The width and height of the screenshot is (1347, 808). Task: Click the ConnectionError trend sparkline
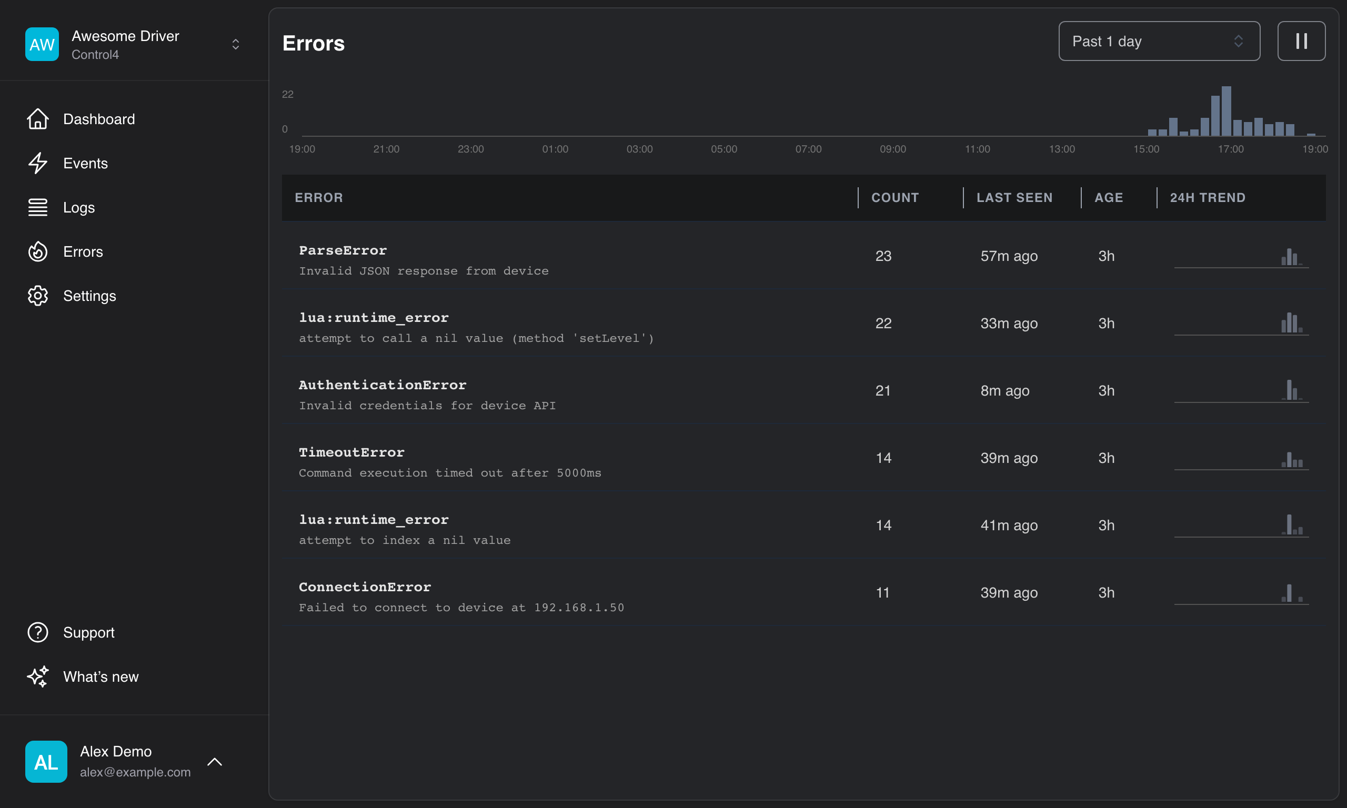(x=1241, y=593)
